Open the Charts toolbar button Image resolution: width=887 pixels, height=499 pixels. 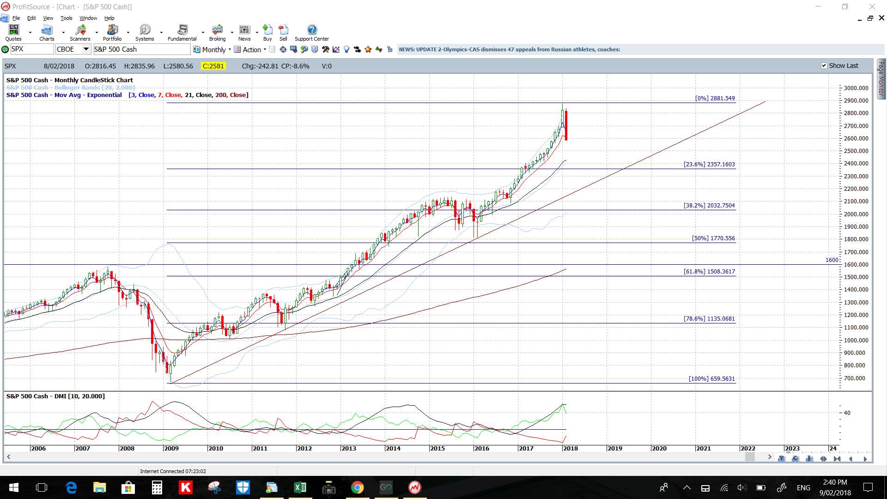47,33
